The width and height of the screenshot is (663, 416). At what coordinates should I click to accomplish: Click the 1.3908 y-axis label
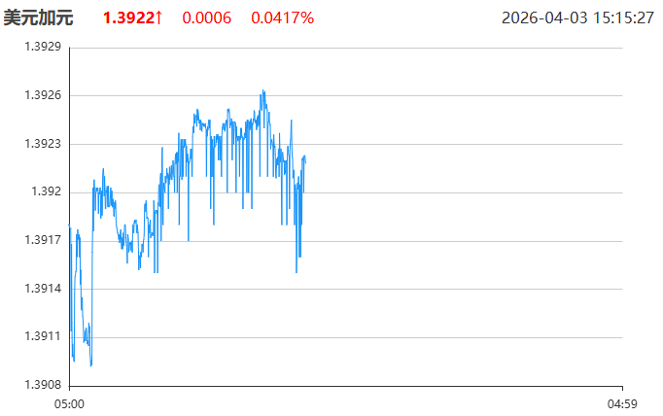point(42,385)
